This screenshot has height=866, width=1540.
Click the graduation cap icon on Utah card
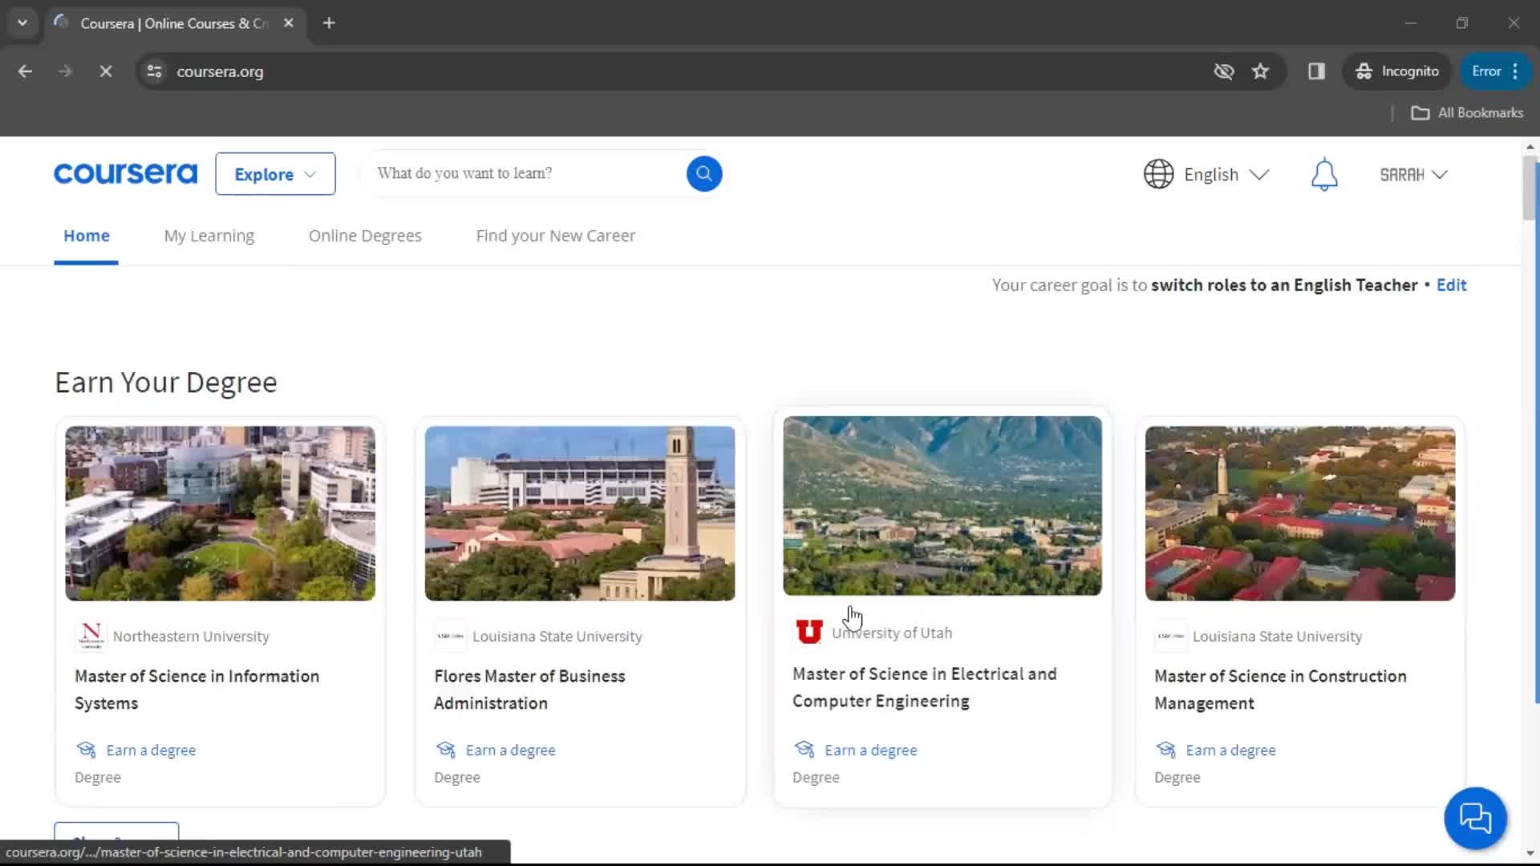click(804, 749)
